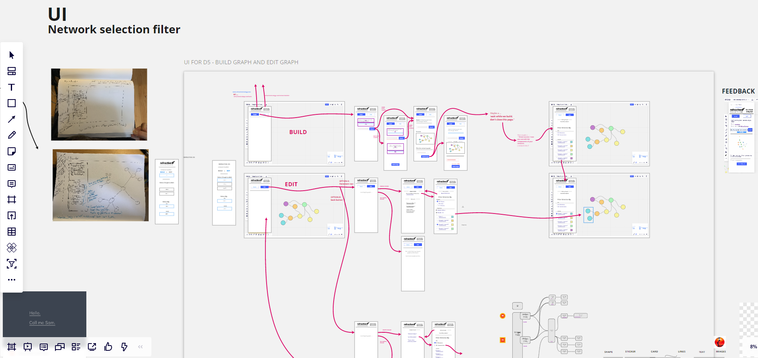Click the square orange icon near widget diagram
758x358 pixels.
coord(502,340)
